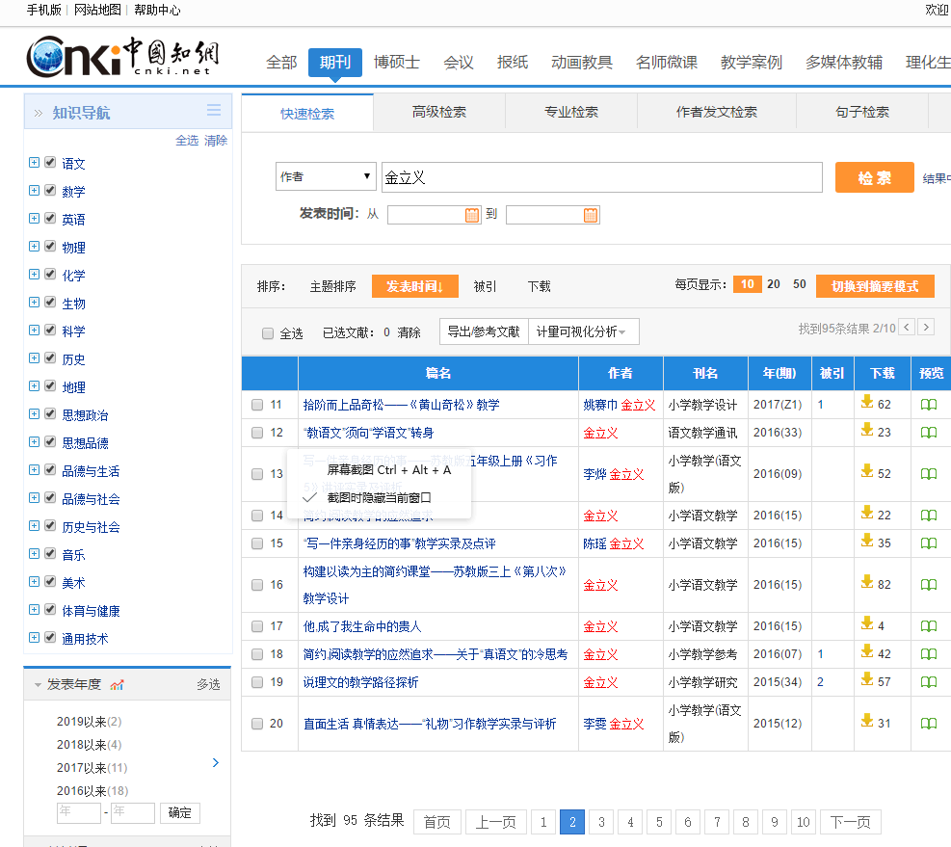
Task: Select the 博硕士 category tab
Action: (x=397, y=63)
